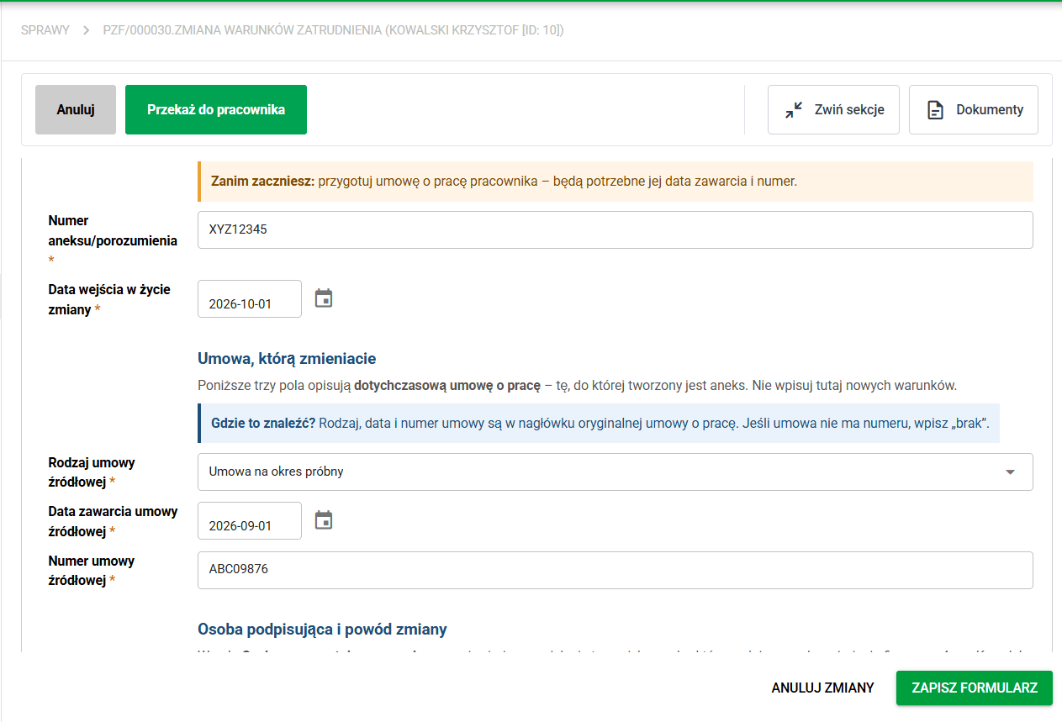Focus the Numer aneksu/porozumienia field
This screenshot has width=1062, height=722.
[x=616, y=229]
